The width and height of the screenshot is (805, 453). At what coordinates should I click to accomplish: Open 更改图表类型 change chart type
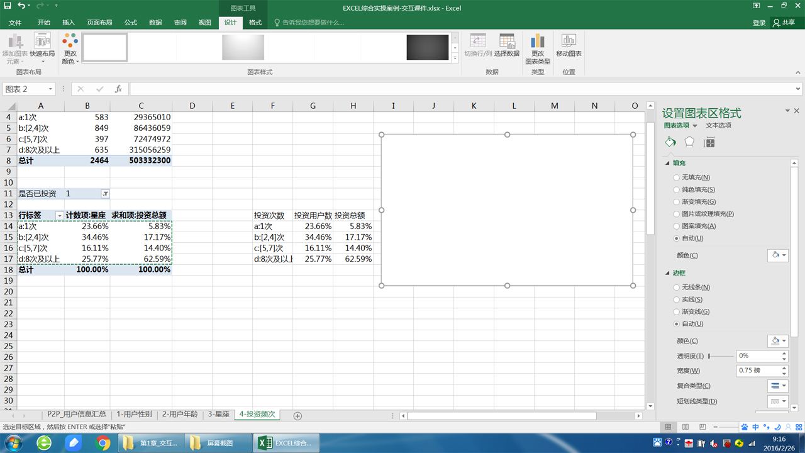(538, 48)
